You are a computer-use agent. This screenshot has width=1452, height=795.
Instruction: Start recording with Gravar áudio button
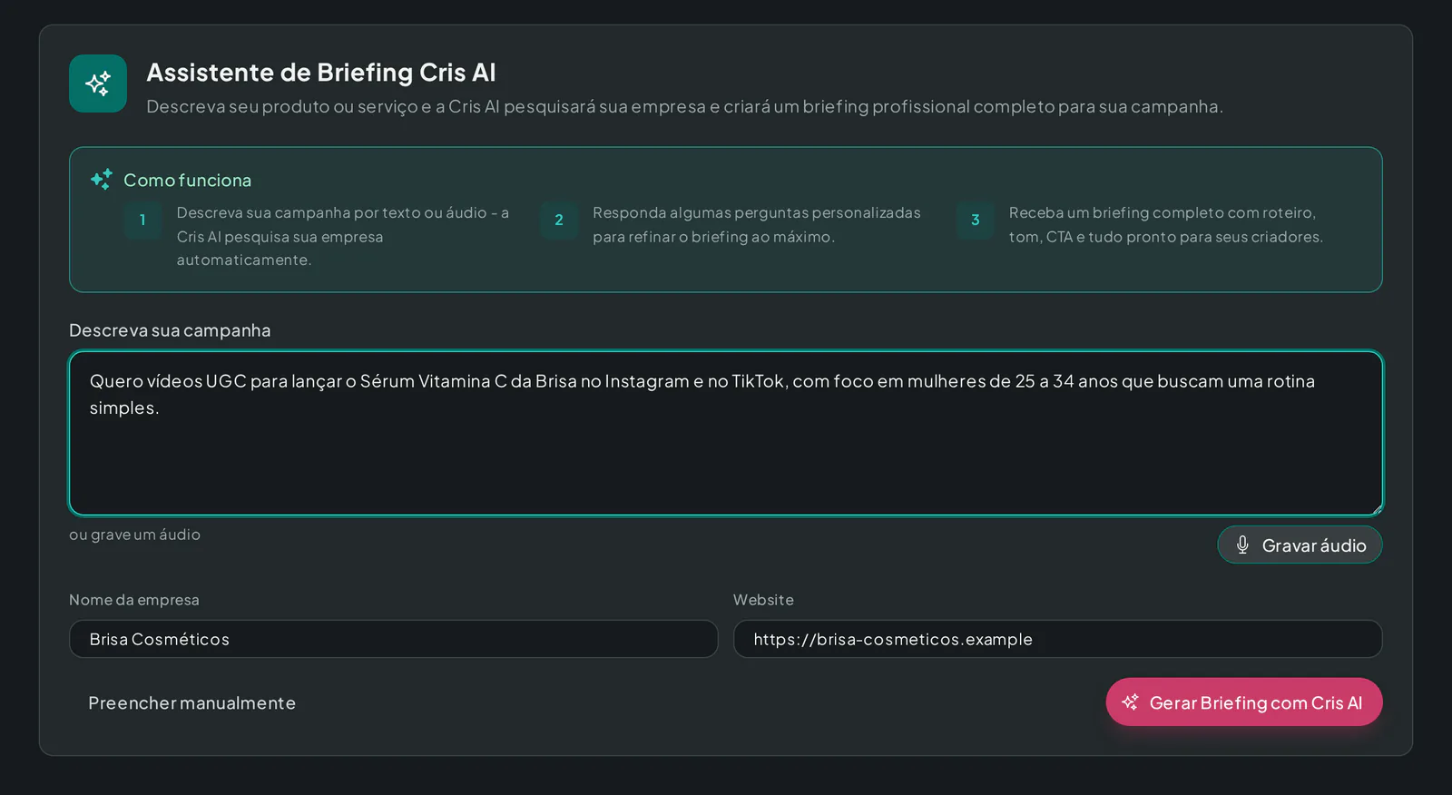tap(1300, 545)
